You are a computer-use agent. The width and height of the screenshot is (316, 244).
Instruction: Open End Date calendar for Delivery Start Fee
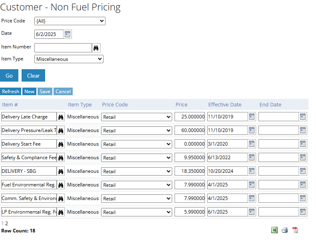303,144
